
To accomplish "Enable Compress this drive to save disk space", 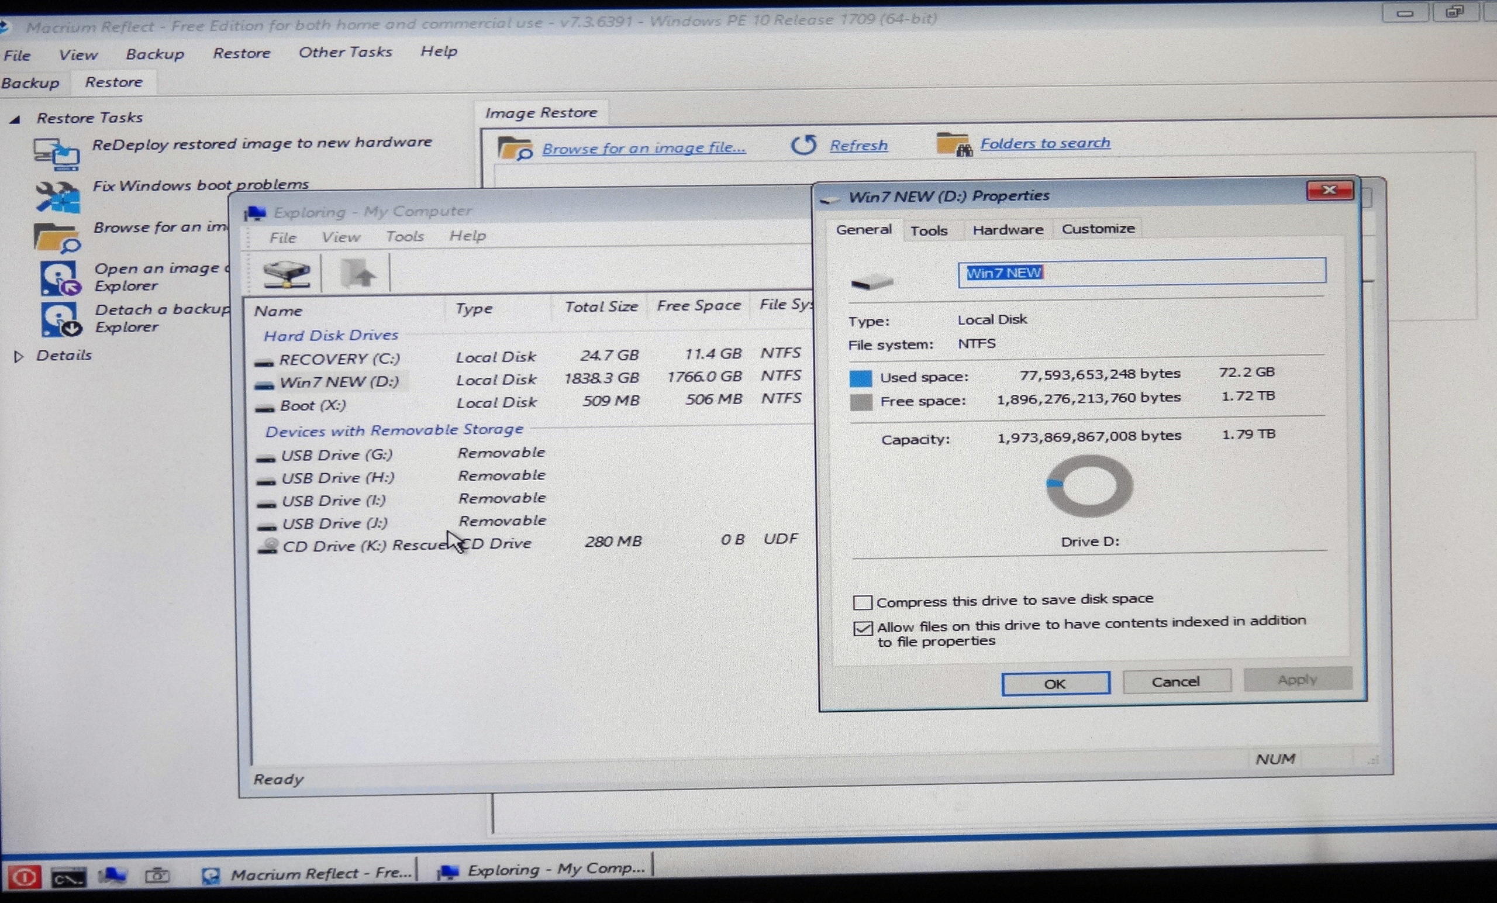I will pyautogui.click(x=863, y=602).
